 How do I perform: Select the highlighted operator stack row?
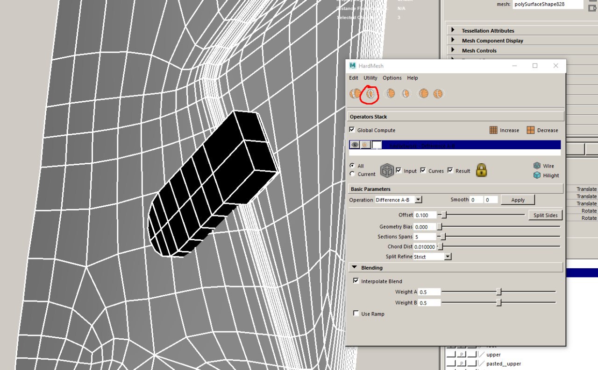coord(455,145)
